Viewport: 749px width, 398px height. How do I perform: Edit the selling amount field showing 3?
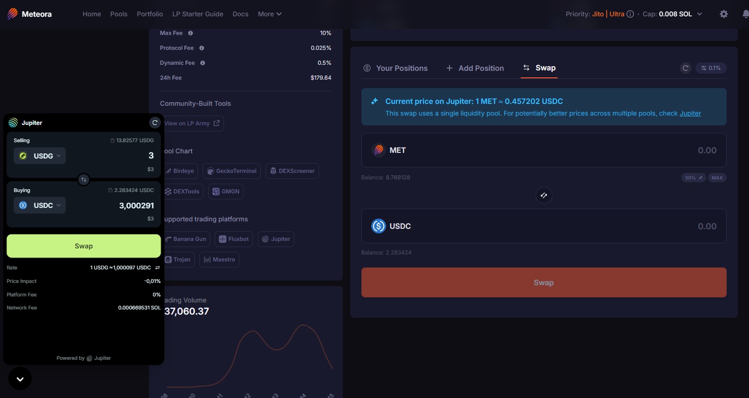151,156
